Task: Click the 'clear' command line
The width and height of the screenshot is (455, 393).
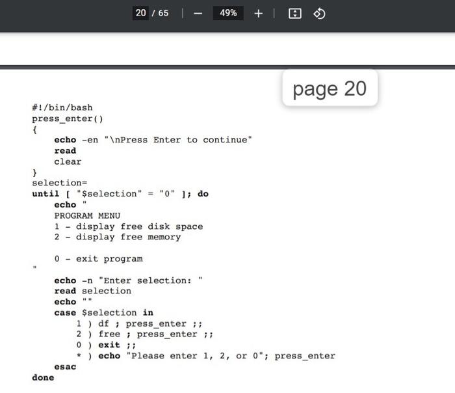Action: tap(68, 161)
